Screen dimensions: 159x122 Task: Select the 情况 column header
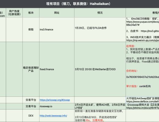100,13
